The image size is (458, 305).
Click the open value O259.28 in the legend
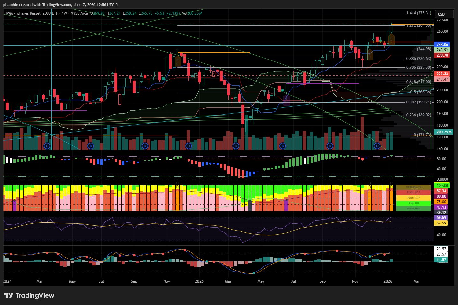[x=98, y=13]
